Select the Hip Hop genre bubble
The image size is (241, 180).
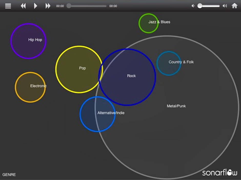(x=28, y=41)
